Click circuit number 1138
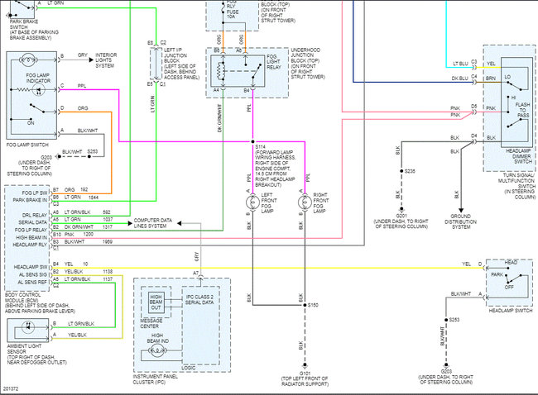Viewport: 538px width, 395px height. [x=108, y=272]
